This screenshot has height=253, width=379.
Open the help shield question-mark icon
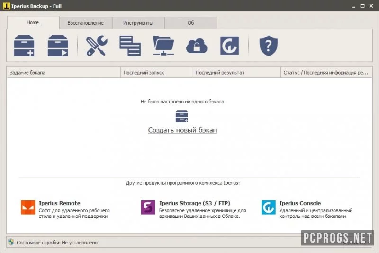click(x=269, y=46)
